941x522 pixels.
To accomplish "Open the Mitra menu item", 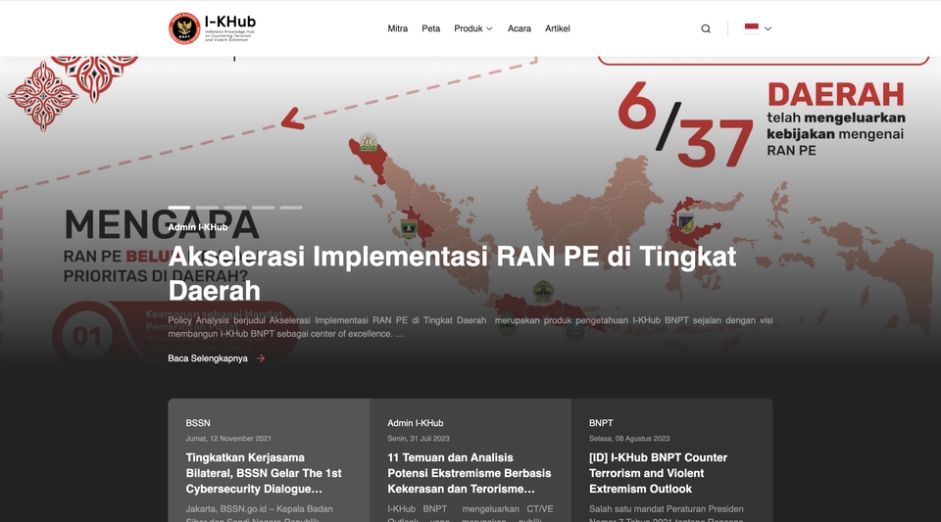I will tap(397, 28).
